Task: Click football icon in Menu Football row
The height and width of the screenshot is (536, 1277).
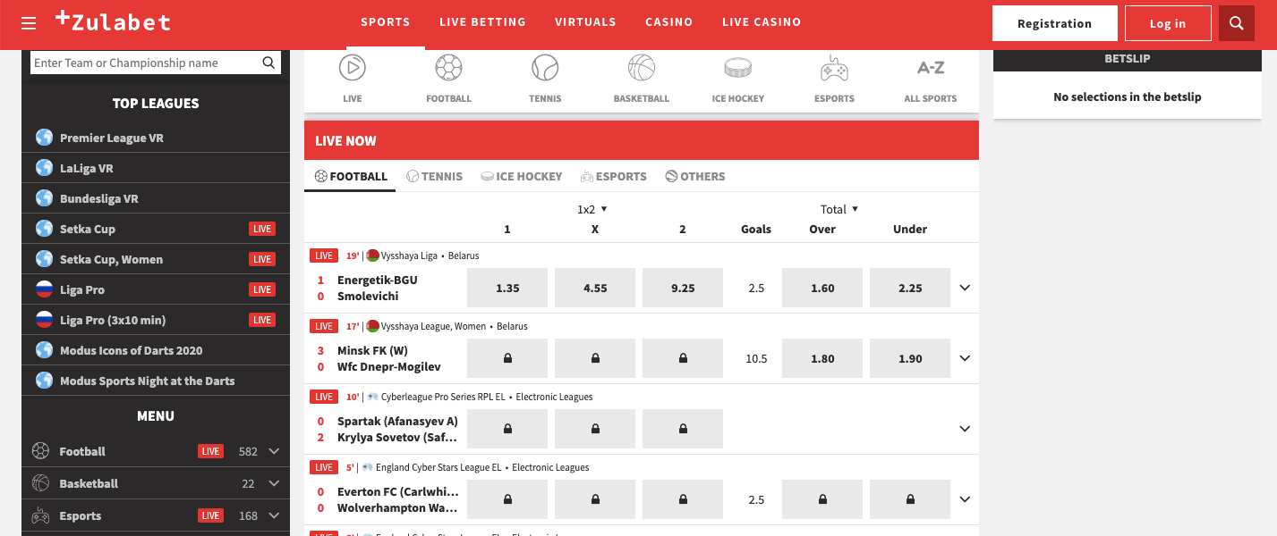Action: (x=41, y=451)
